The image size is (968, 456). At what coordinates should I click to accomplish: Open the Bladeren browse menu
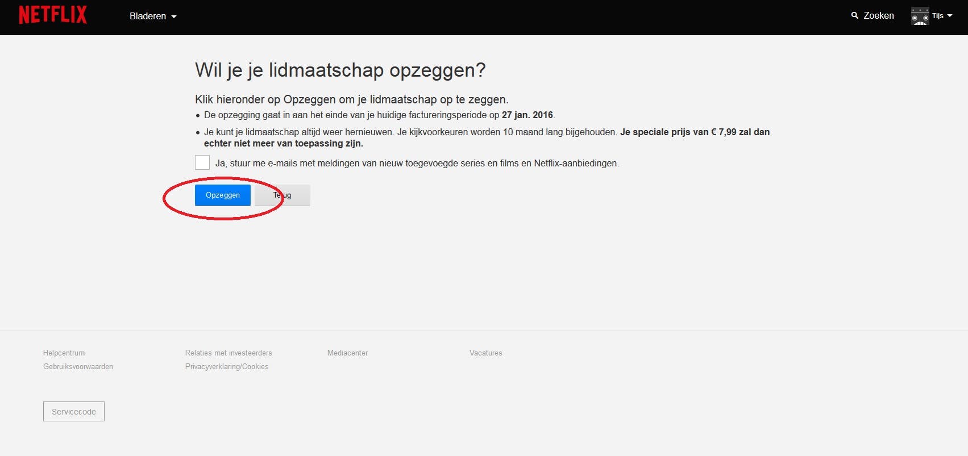point(153,16)
